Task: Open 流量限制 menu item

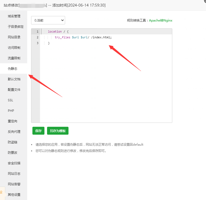Action: (x=14, y=58)
